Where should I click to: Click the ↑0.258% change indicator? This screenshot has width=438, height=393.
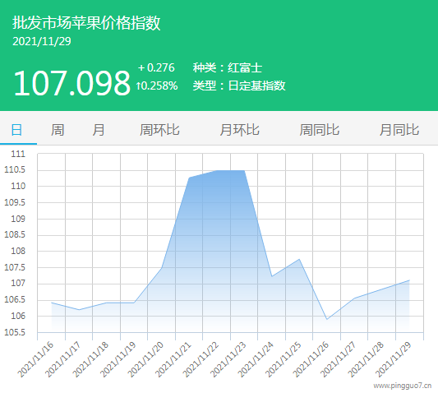pos(157,86)
